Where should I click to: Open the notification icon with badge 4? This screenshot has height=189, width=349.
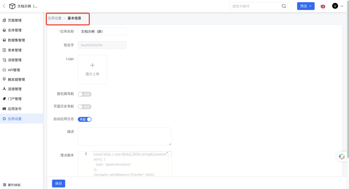tap(322, 6)
